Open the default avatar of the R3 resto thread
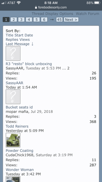Screen dimensions: 102x182 click(x=13, y=53)
